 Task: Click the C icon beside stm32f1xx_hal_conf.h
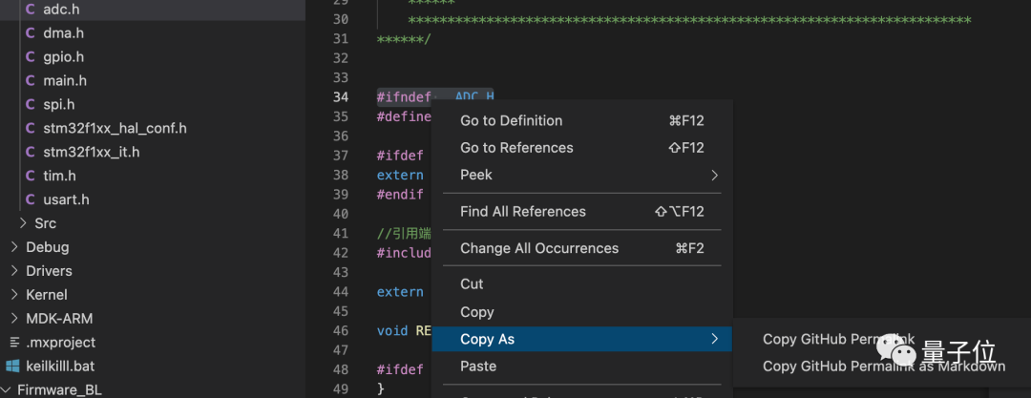(x=30, y=128)
